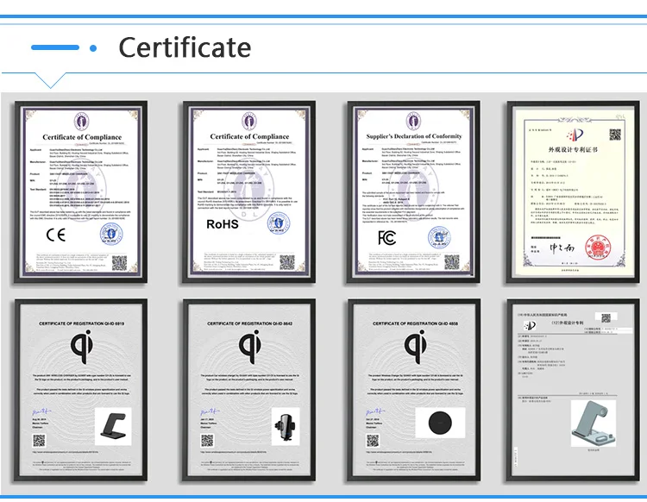
Task: Click the "Certificate of Compliance" title above RoHS
Action: (x=249, y=136)
